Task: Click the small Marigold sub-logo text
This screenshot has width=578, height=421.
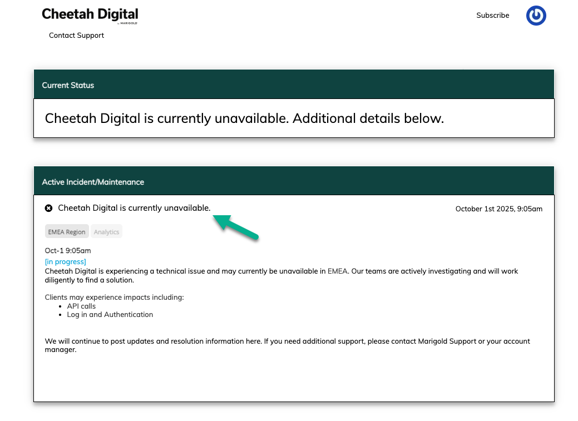Action: [x=129, y=23]
